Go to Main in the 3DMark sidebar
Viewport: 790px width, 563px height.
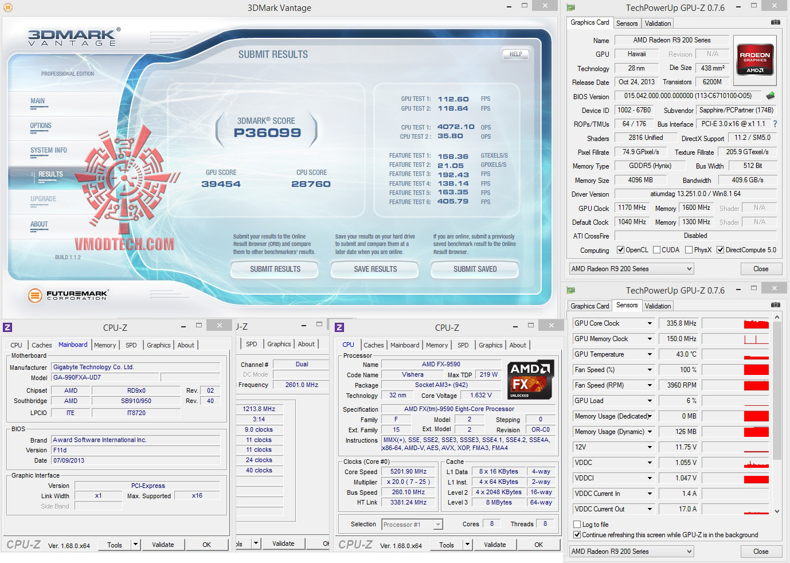click(38, 101)
